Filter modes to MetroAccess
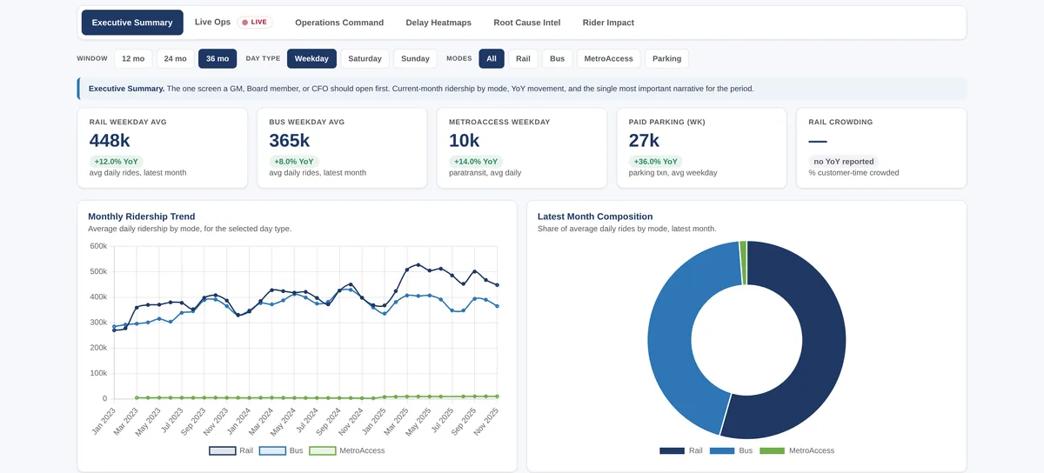 point(608,58)
